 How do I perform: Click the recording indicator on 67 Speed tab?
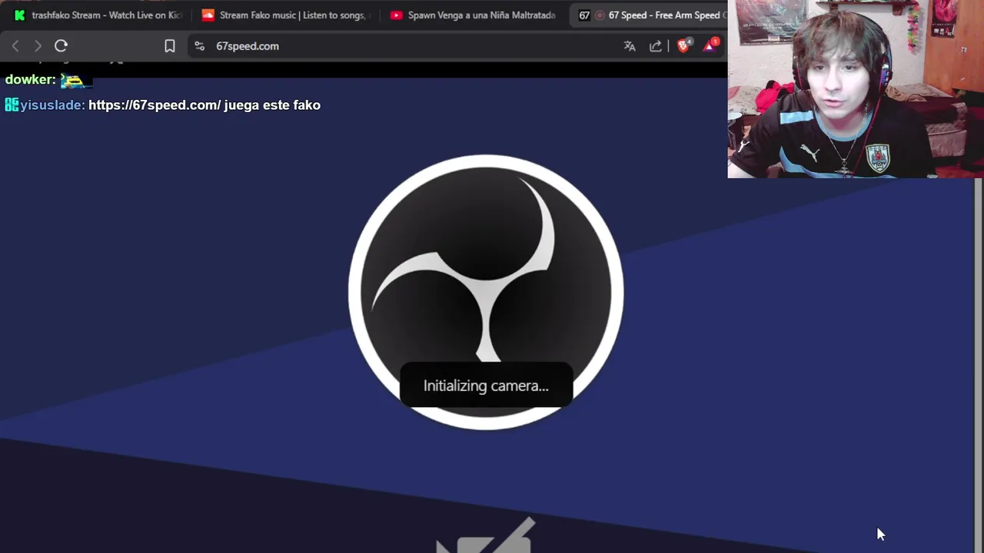(600, 15)
